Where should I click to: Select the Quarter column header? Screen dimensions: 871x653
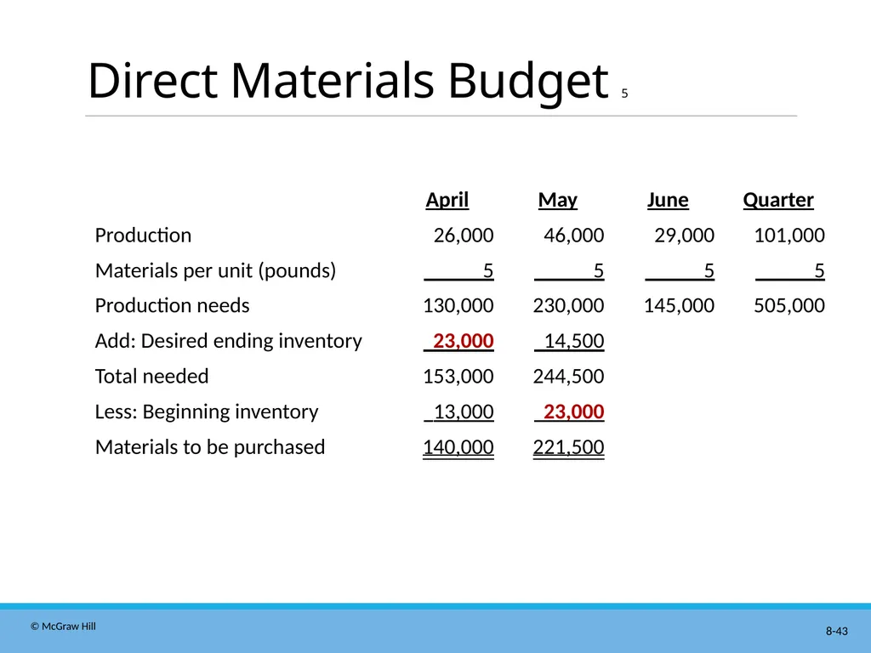tap(778, 200)
